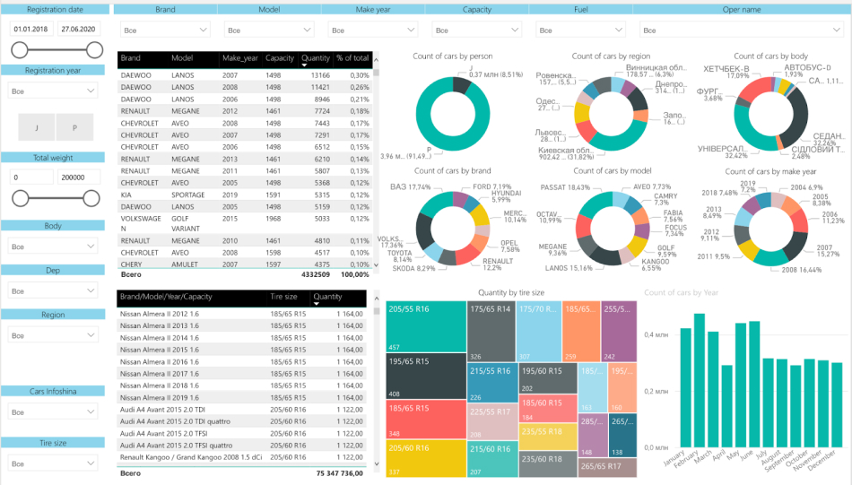This screenshot has height=485, width=852.
Task: Expand the Tire size filter dropdown
Action: [x=53, y=463]
